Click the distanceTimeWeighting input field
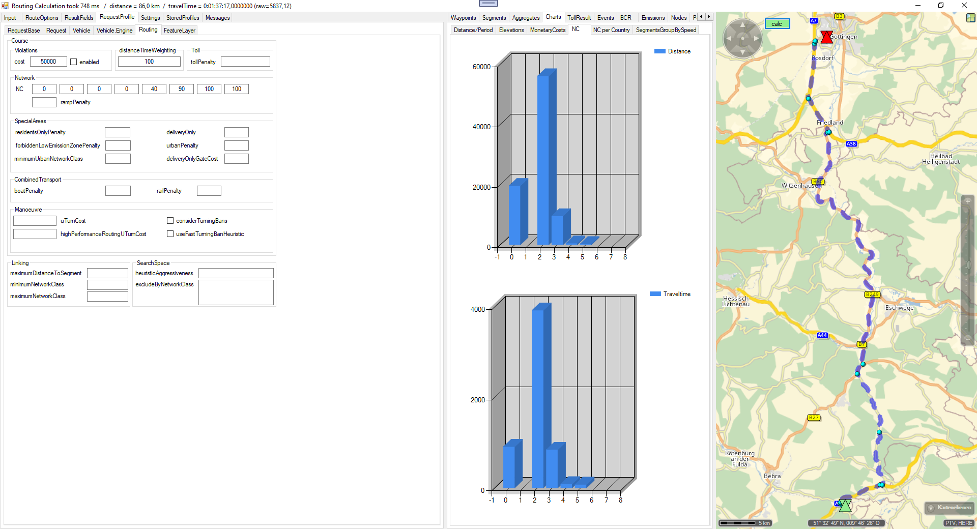 149,62
